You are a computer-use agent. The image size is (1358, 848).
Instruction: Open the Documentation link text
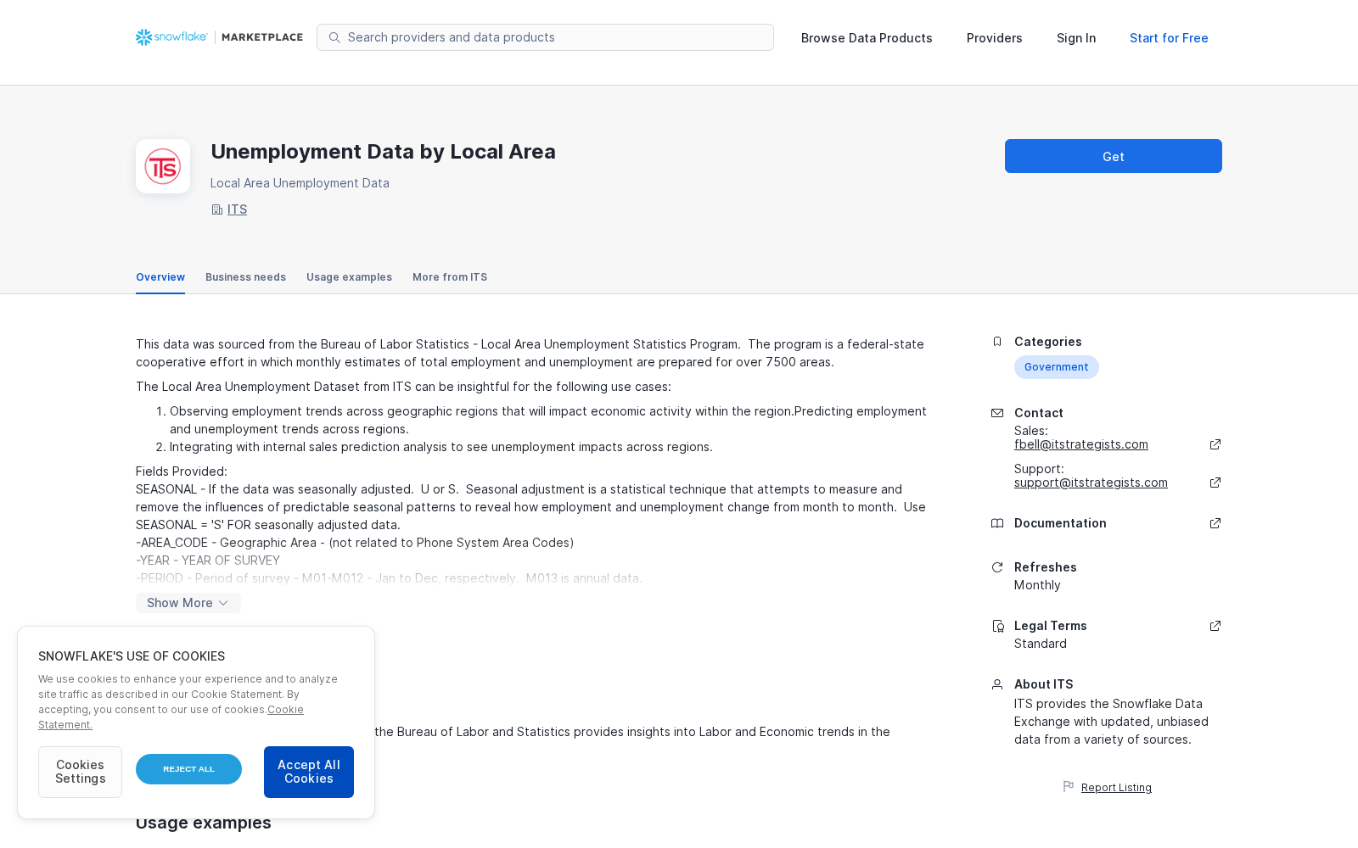[x=1060, y=523]
